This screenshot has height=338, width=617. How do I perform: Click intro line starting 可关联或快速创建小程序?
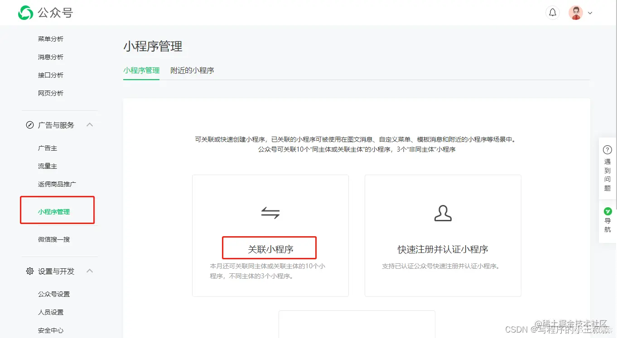(x=356, y=140)
